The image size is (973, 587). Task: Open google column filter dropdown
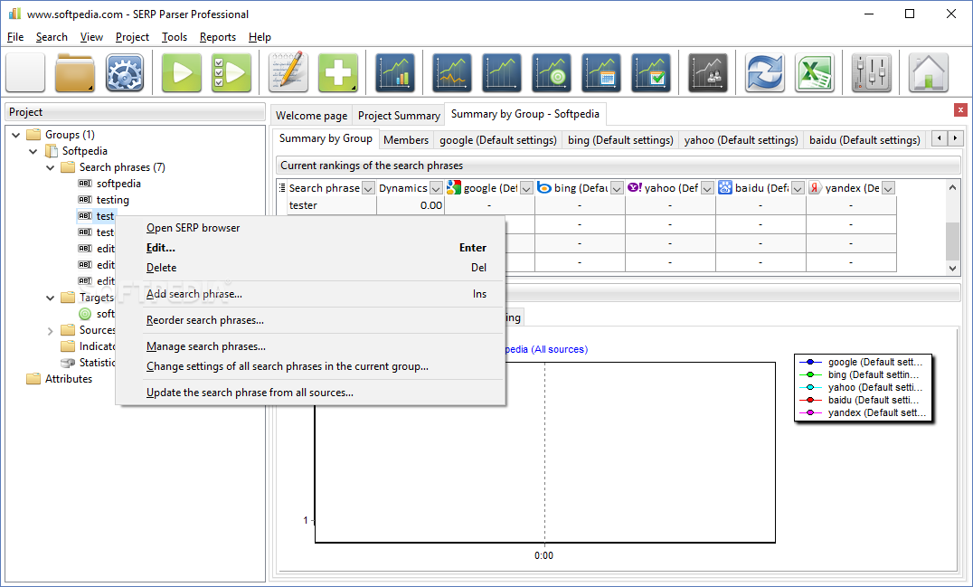pyautogui.click(x=526, y=188)
